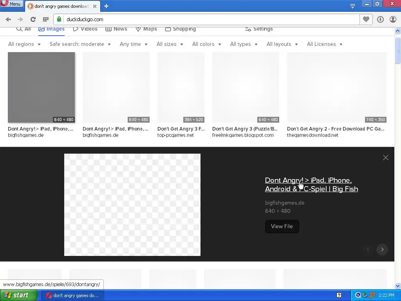
Task: Switch to the News search tab
Action: (116, 29)
